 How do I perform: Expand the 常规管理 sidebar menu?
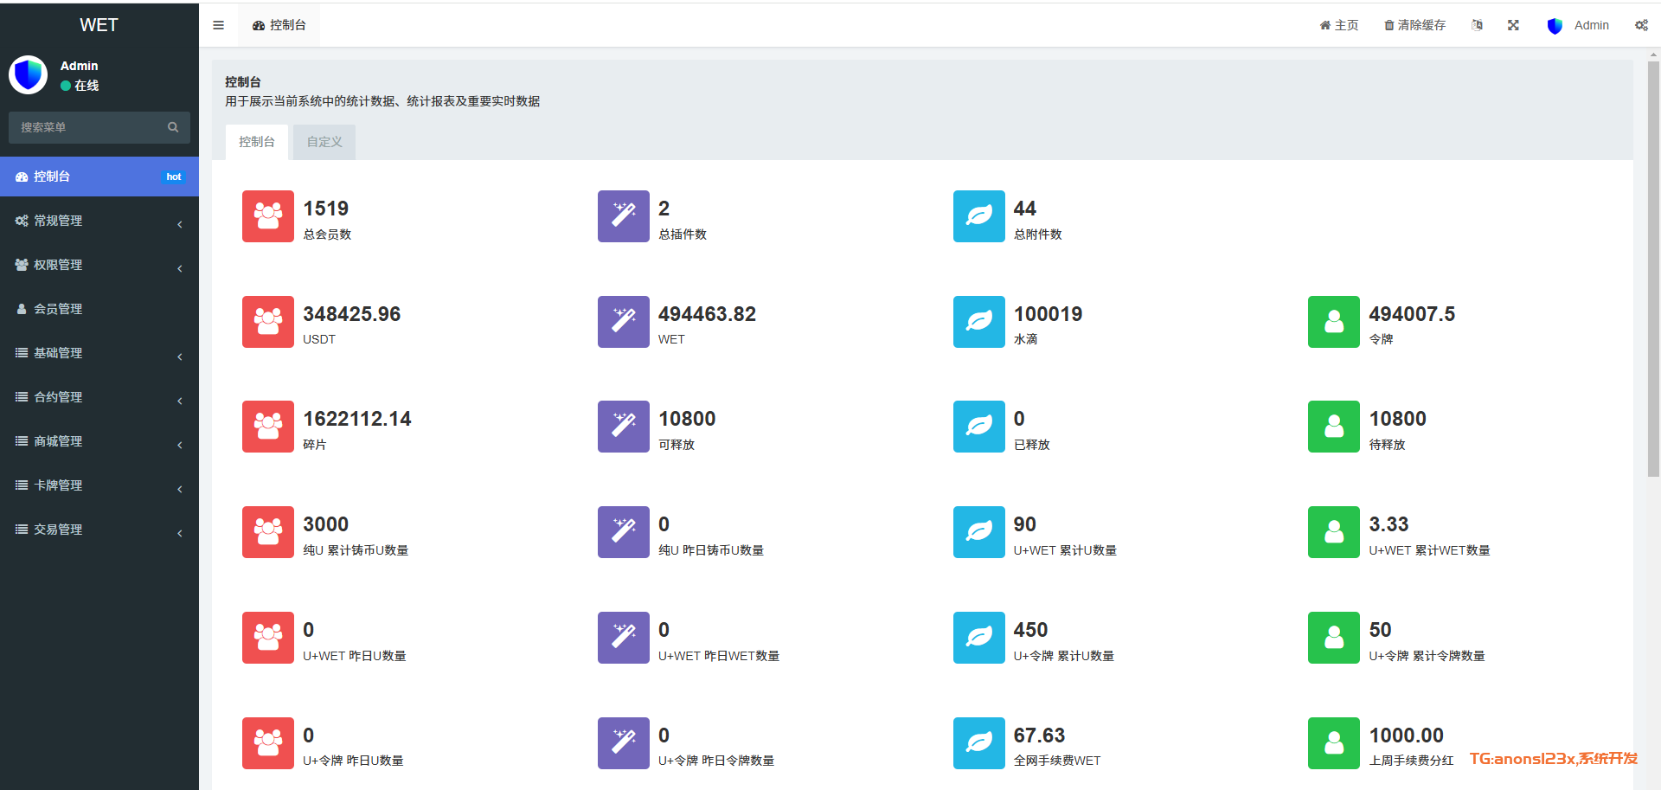(x=99, y=221)
